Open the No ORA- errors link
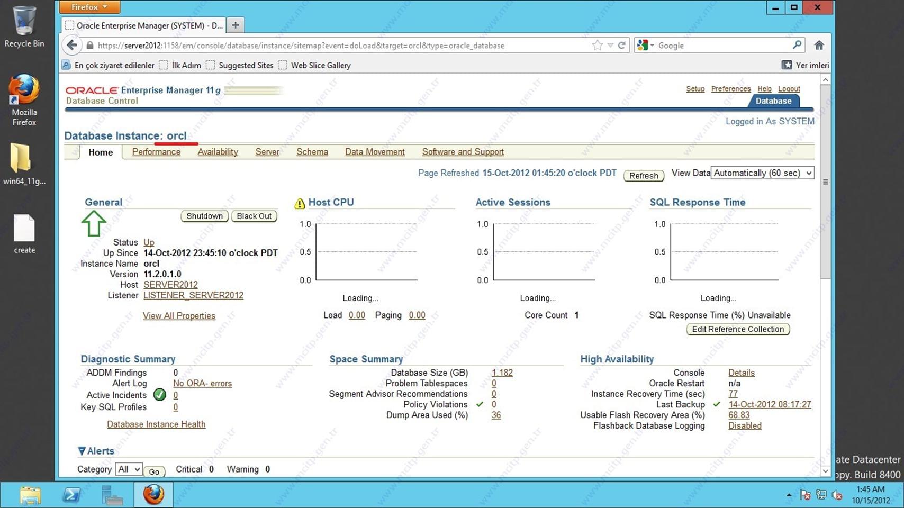 point(202,383)
